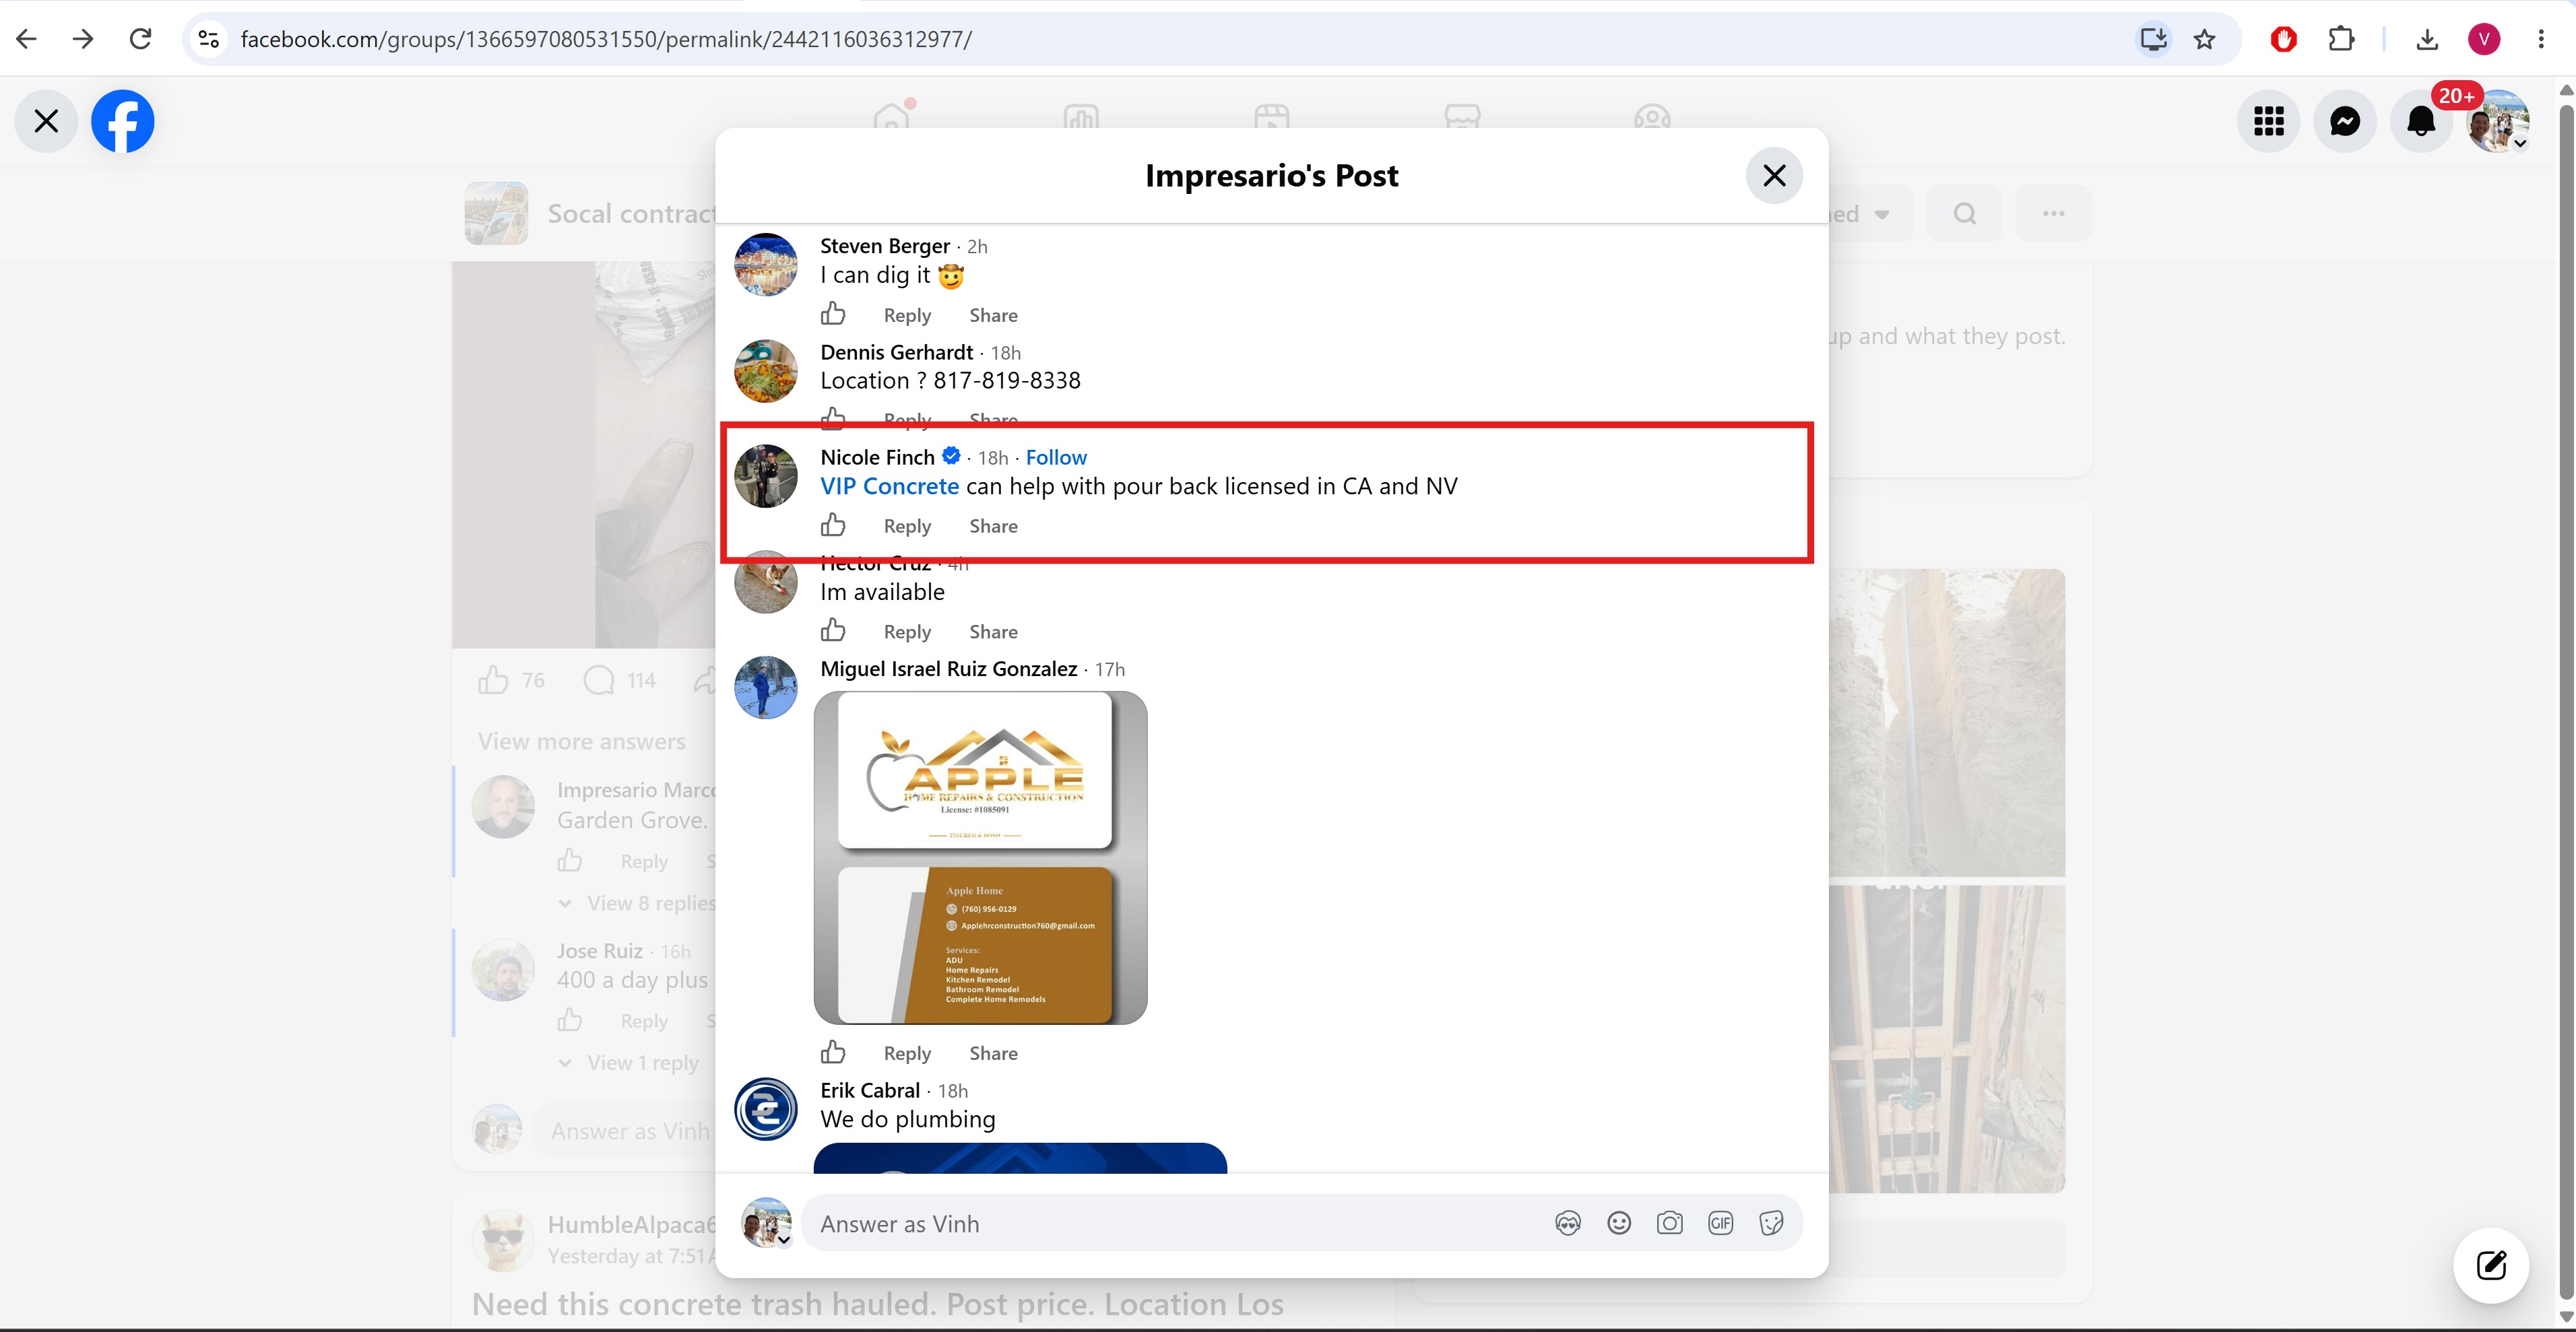Follow Nicole Finch
The image size is (2576, 1332).
coord(1056,457)
